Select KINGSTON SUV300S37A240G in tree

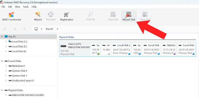28,95
